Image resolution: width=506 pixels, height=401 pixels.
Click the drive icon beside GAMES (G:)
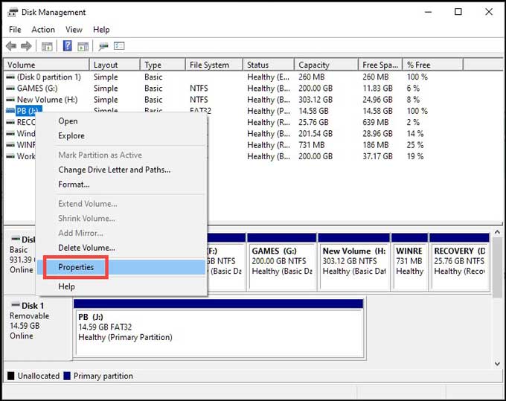pyautogui.click(x=10, y=89)
